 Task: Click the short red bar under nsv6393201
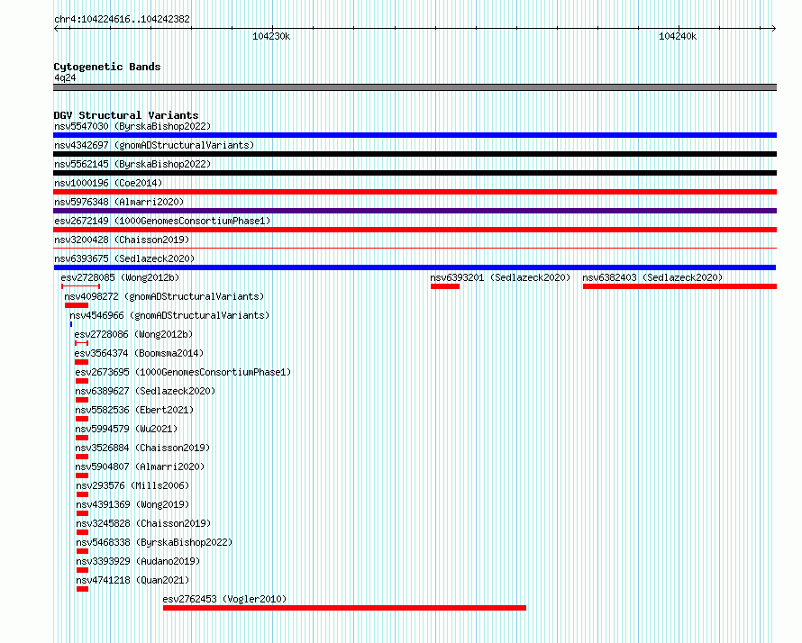(445, 286)
